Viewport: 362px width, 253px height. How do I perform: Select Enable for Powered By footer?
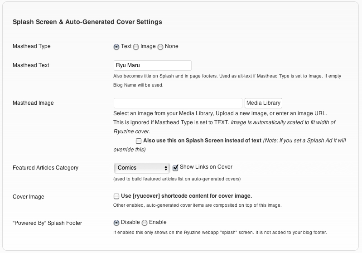pyautogui.click(x=145, y=223)
